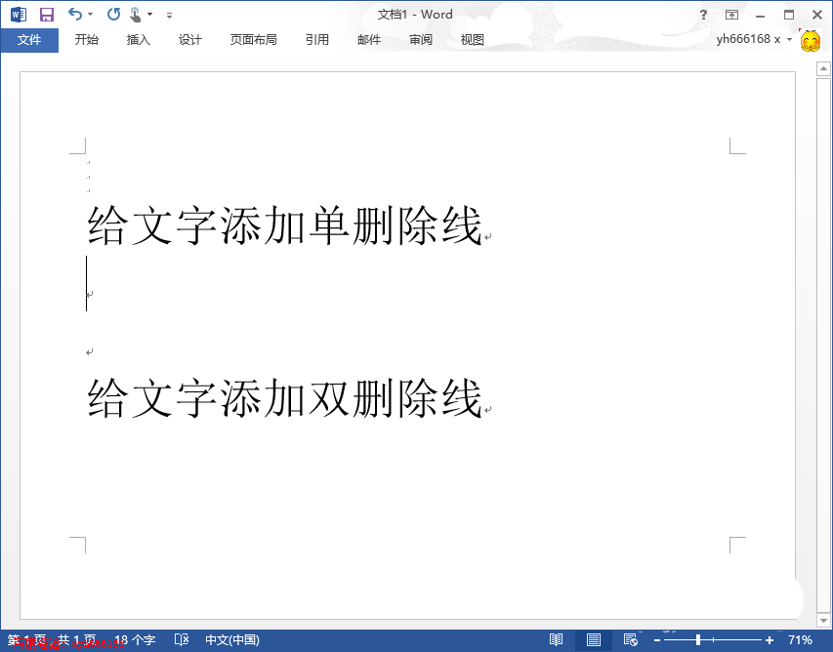
Task: Click the vertical scrollbar up arrow
Action: point(823,68)
